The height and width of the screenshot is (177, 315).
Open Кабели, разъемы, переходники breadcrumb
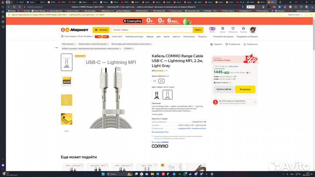tap(91, 49)
